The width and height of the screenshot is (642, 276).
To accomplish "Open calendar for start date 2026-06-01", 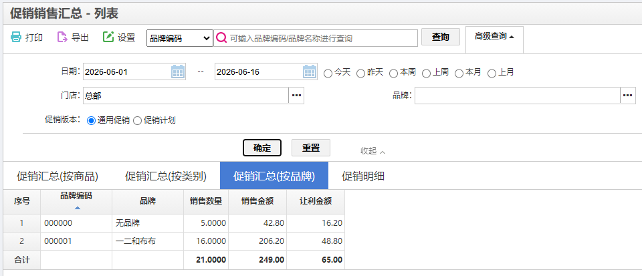I will 178,72.
